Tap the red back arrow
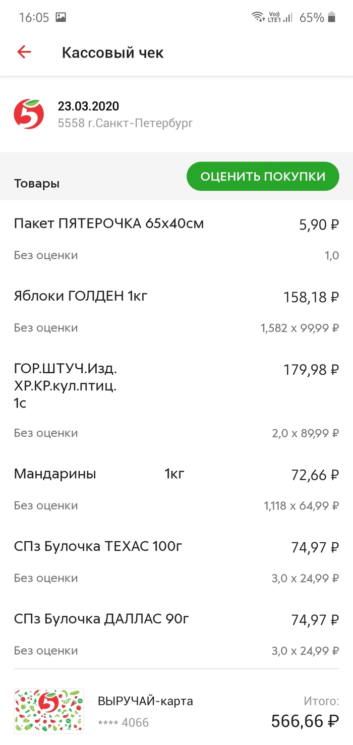353x745 pixels. click(x=24, y=52)
